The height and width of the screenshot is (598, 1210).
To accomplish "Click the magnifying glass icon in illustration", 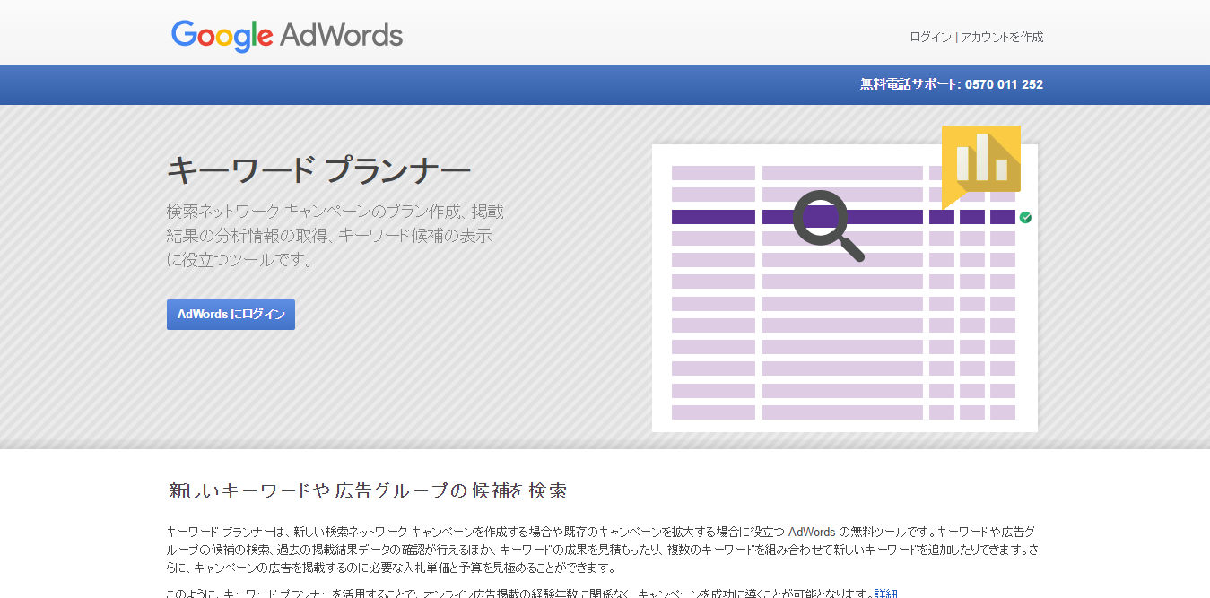I will pos(829,225).
